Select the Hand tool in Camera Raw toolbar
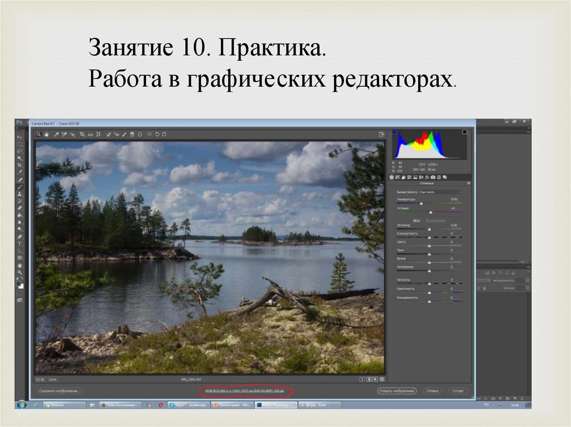The height and width of the screenshot is (427, 571). pyautogui.click(x=46, y=134)
